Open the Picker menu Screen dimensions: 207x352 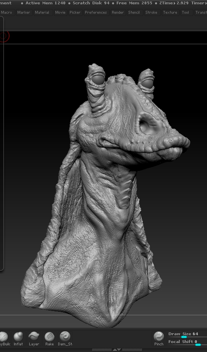(75, 13)
